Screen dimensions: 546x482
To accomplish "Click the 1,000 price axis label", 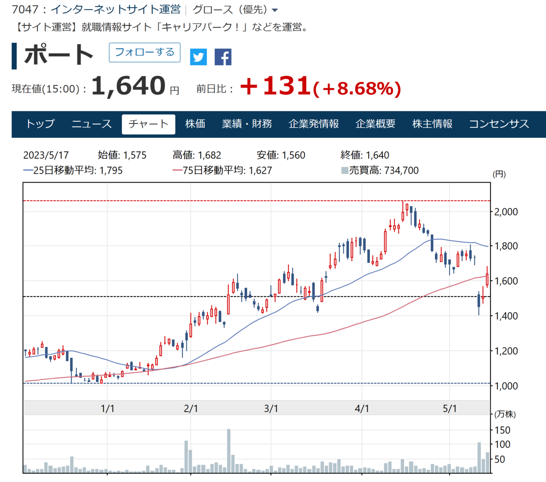I will pos(506,386).
